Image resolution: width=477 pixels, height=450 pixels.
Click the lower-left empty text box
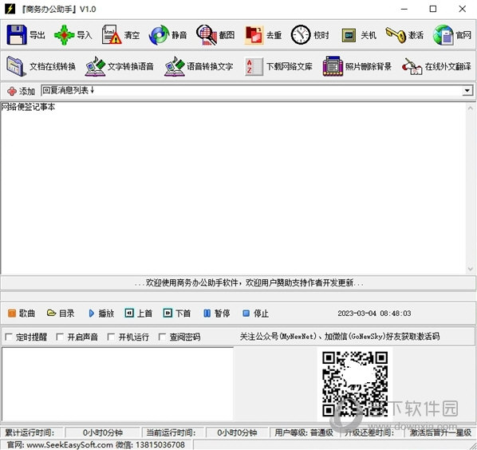(x=117, y=384)
